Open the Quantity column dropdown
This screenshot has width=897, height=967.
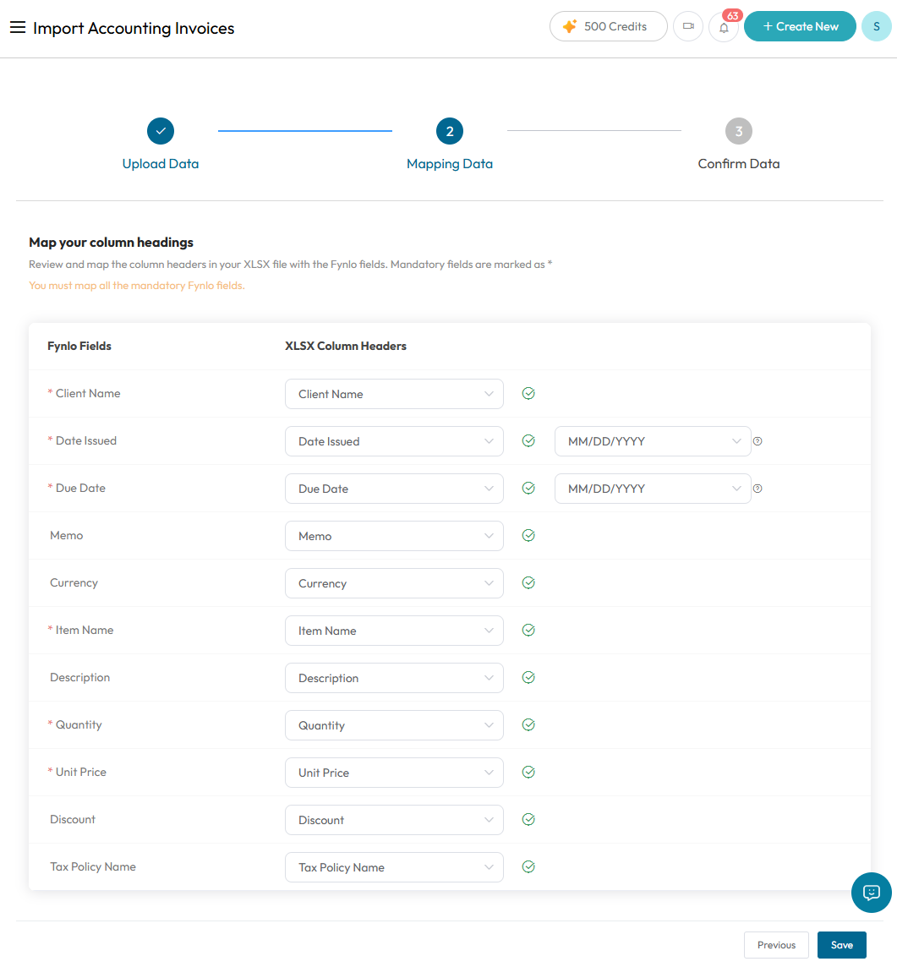pos(394,725)
